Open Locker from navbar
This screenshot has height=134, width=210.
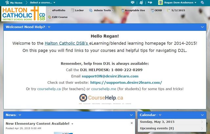(79, 10)
